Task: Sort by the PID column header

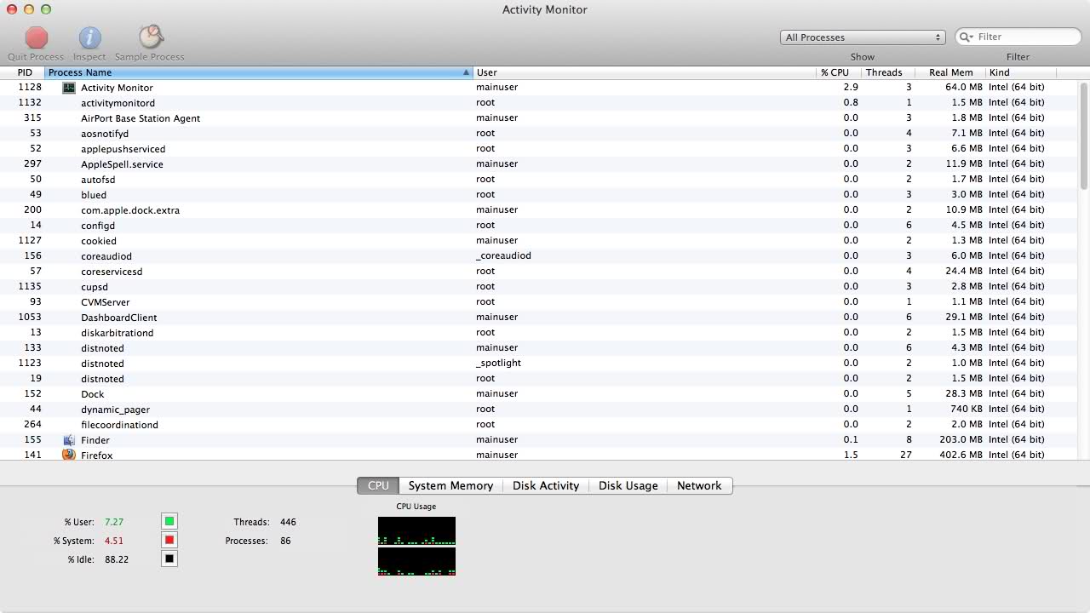Action: click(x=23, y=72)
